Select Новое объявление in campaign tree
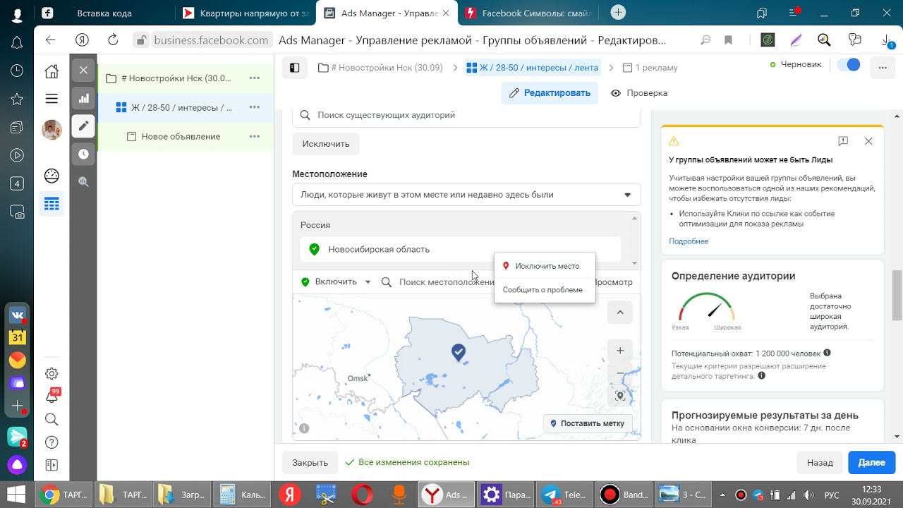 [x=181, y=137]
